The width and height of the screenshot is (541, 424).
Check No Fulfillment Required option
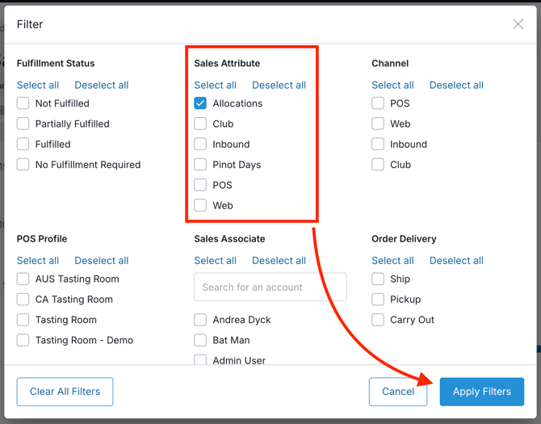[x=23, y=165]
